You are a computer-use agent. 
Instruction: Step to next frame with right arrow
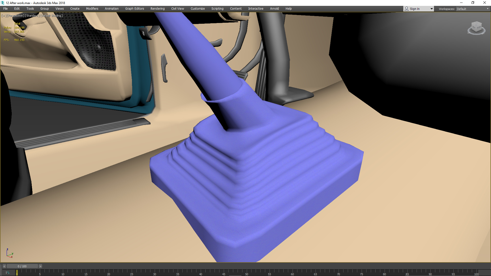[x=40, y=266]
